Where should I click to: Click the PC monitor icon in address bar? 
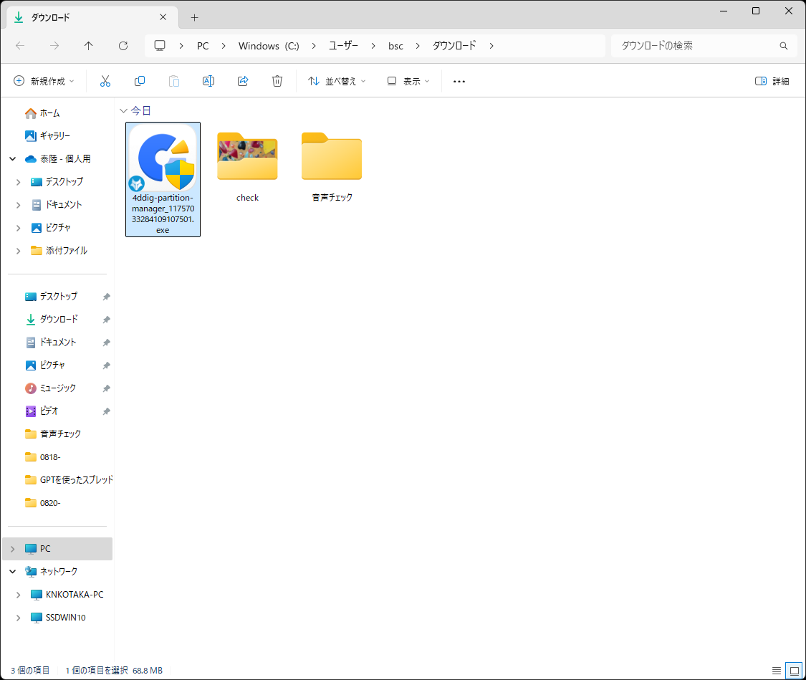160,46
